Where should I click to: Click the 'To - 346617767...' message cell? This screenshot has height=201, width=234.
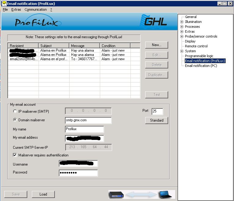click(x=85, y=59)
